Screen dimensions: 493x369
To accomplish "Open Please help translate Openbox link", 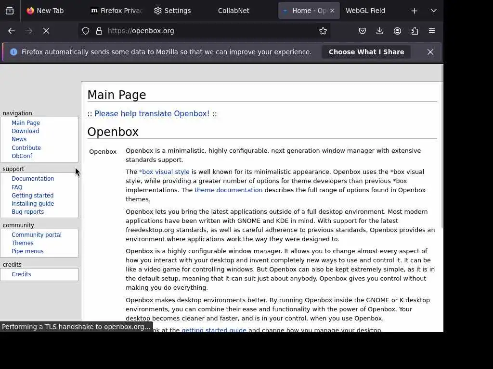I will point(152,113).
